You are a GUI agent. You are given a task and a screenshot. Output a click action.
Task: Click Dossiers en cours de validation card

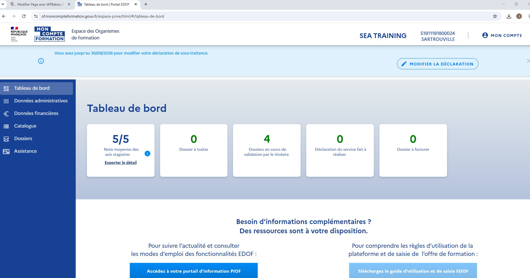[267, 150]
